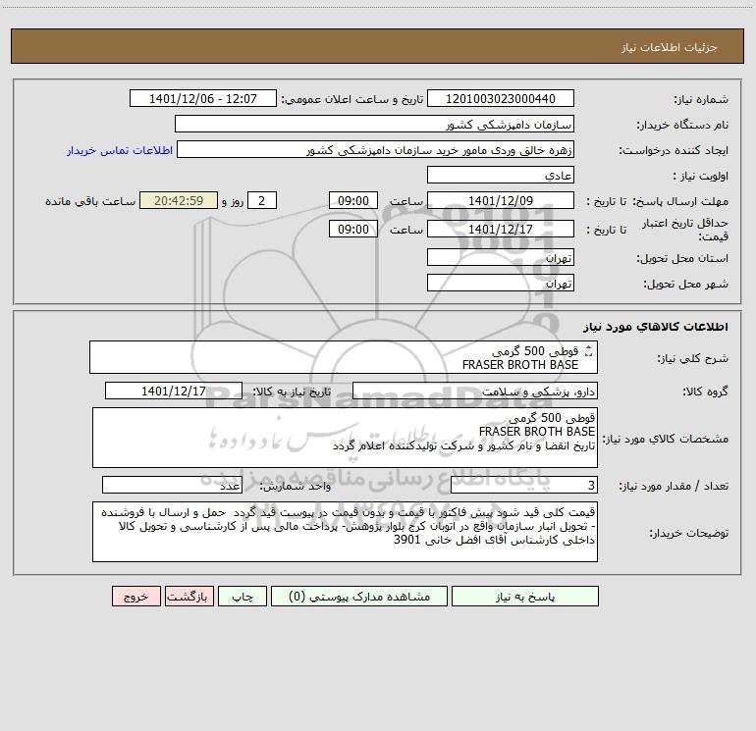Viewport: 756px width, 731px height.
Task: Click the goods specification text area
Action: point(345,438)
